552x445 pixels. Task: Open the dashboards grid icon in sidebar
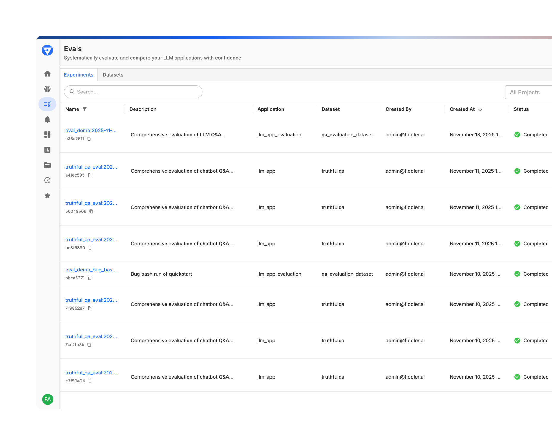click(x=47, y=135)
